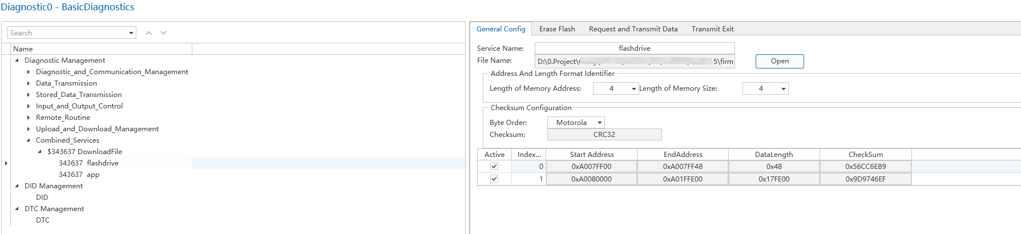The width and height of the screenshot is (1021, 234).
Task: Select the DTC item under DTC Management
Action: pyautogui.click(x=43, y=220)
